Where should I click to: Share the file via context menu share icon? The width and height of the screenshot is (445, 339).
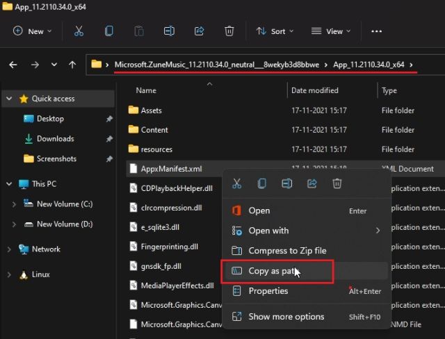(312, 183)
